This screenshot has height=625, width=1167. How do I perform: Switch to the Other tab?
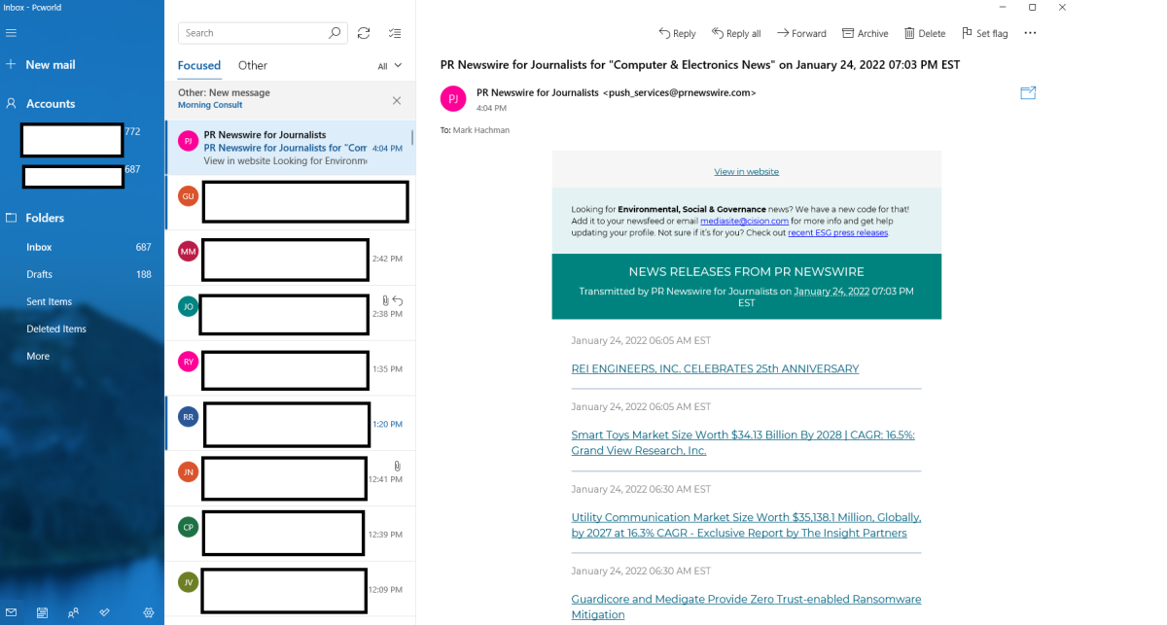click(x=253, y=65)
